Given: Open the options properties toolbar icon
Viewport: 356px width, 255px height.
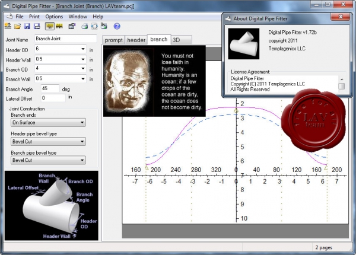Looking at the screenshot, I should tap(72, 26).
